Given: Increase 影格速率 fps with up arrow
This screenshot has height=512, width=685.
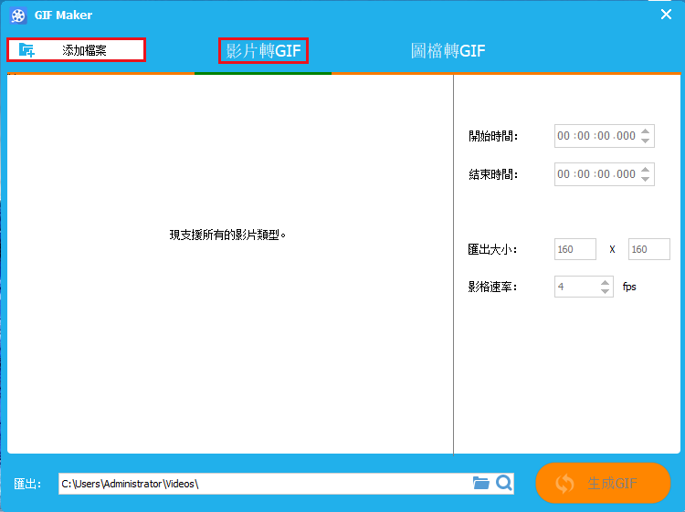Looking at the screenshot, I should coord(605,282).
